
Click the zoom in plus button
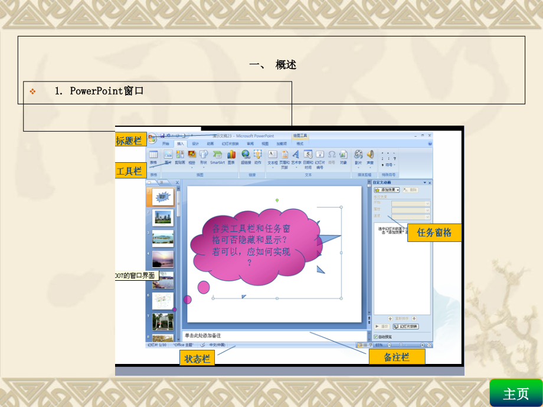click(423, 345)
